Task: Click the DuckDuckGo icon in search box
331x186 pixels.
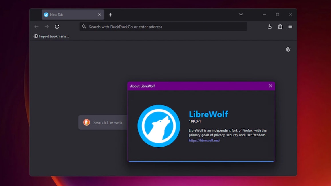Action: point(86,122)
